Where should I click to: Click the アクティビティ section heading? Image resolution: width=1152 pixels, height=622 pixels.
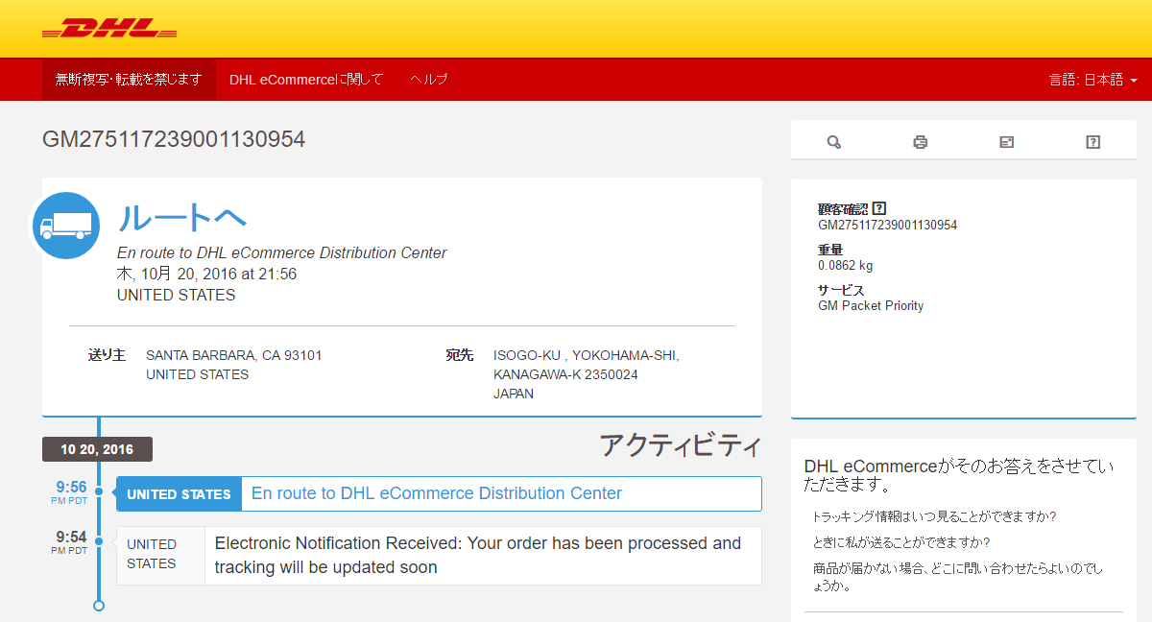681,446
